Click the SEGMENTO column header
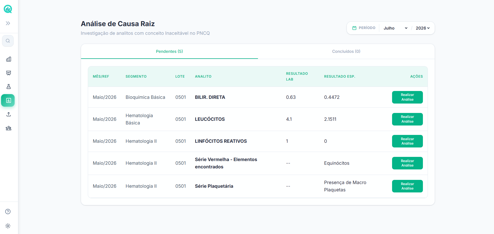This screenshot has width=494, height=234. tap(136, 76)
